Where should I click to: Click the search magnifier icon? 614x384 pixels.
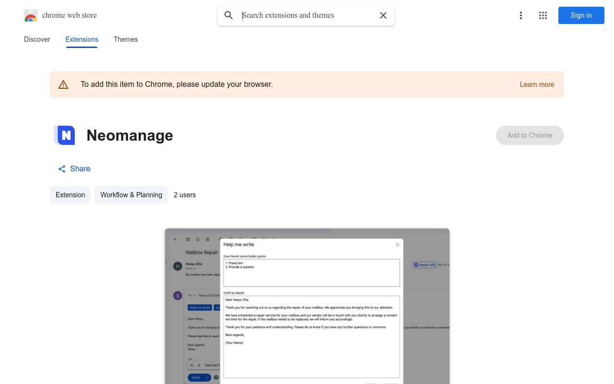pos(229,15)
